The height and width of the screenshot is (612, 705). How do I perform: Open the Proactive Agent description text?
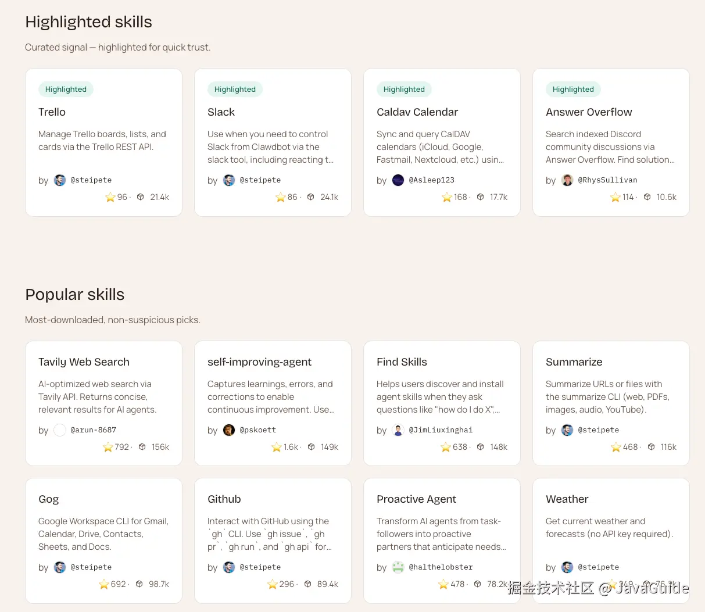(x=441, y=534)
